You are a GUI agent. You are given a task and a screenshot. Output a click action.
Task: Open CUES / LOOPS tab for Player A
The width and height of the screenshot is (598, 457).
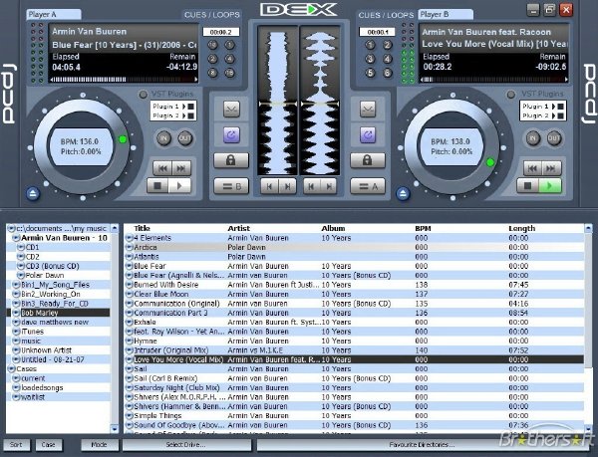tap(212, 15)
